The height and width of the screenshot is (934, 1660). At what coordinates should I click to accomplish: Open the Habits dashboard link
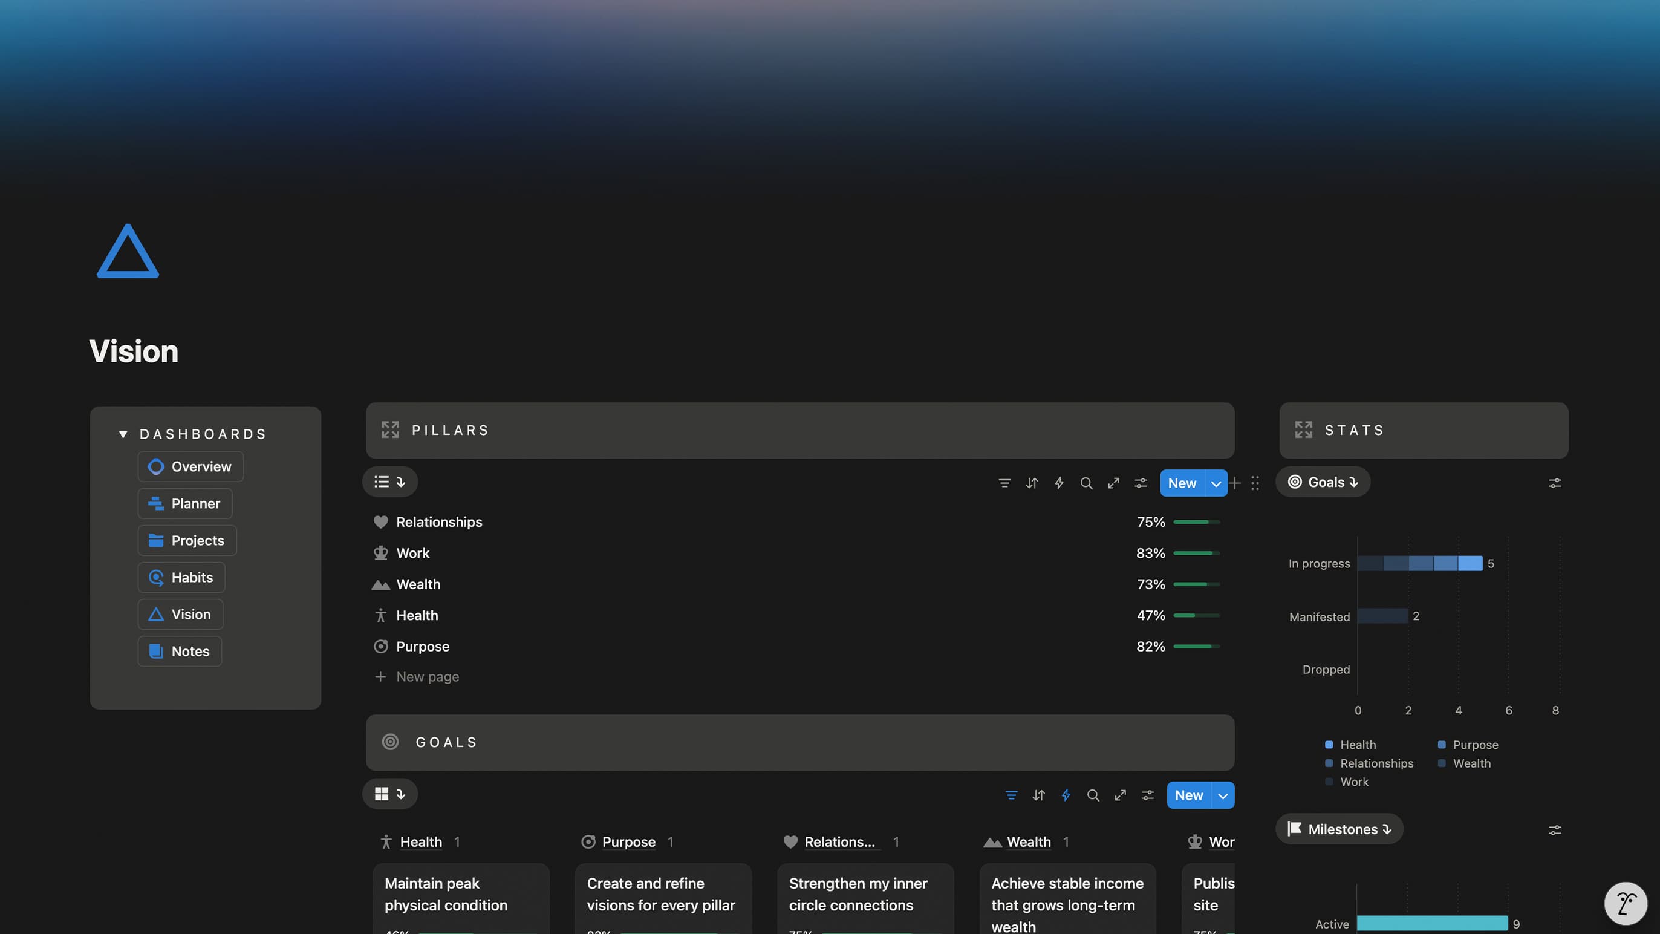coord(181,578)
